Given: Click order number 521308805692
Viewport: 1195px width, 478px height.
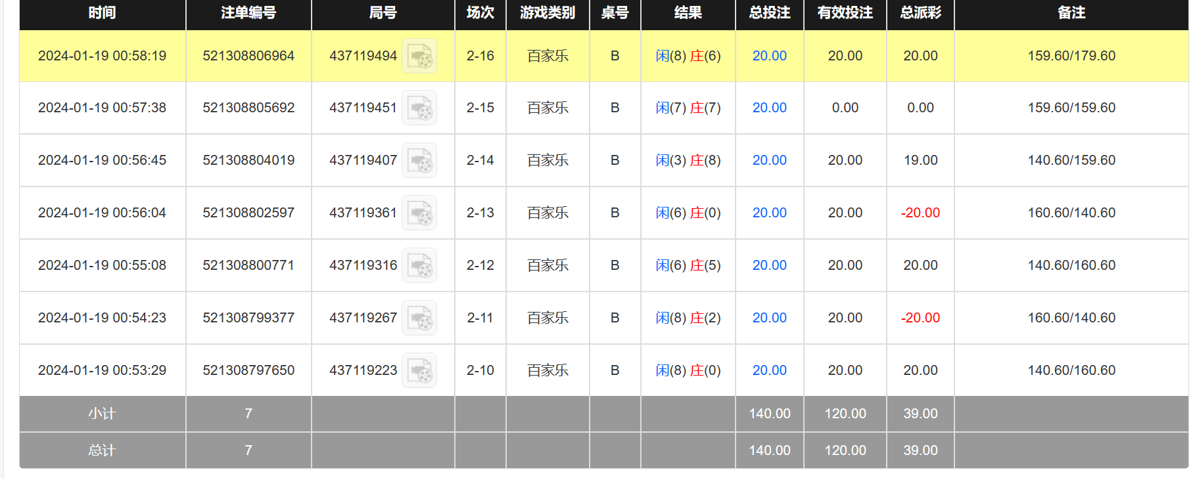Looking at the screenshot, I should tap(248, 108).
